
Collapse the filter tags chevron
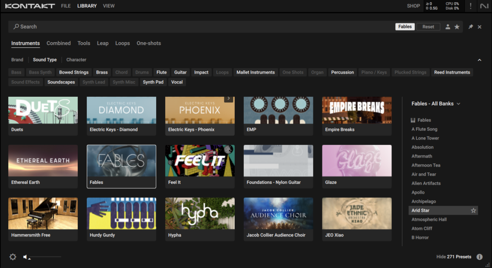pyautogui.click(x=479, y=60)
